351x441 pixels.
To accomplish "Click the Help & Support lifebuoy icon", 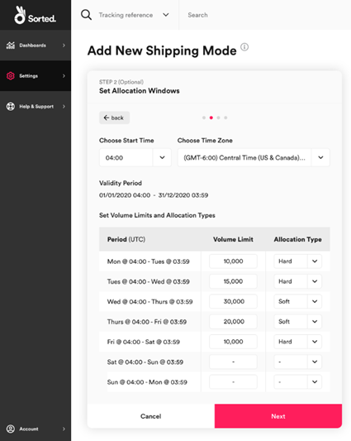I will 11,106.
